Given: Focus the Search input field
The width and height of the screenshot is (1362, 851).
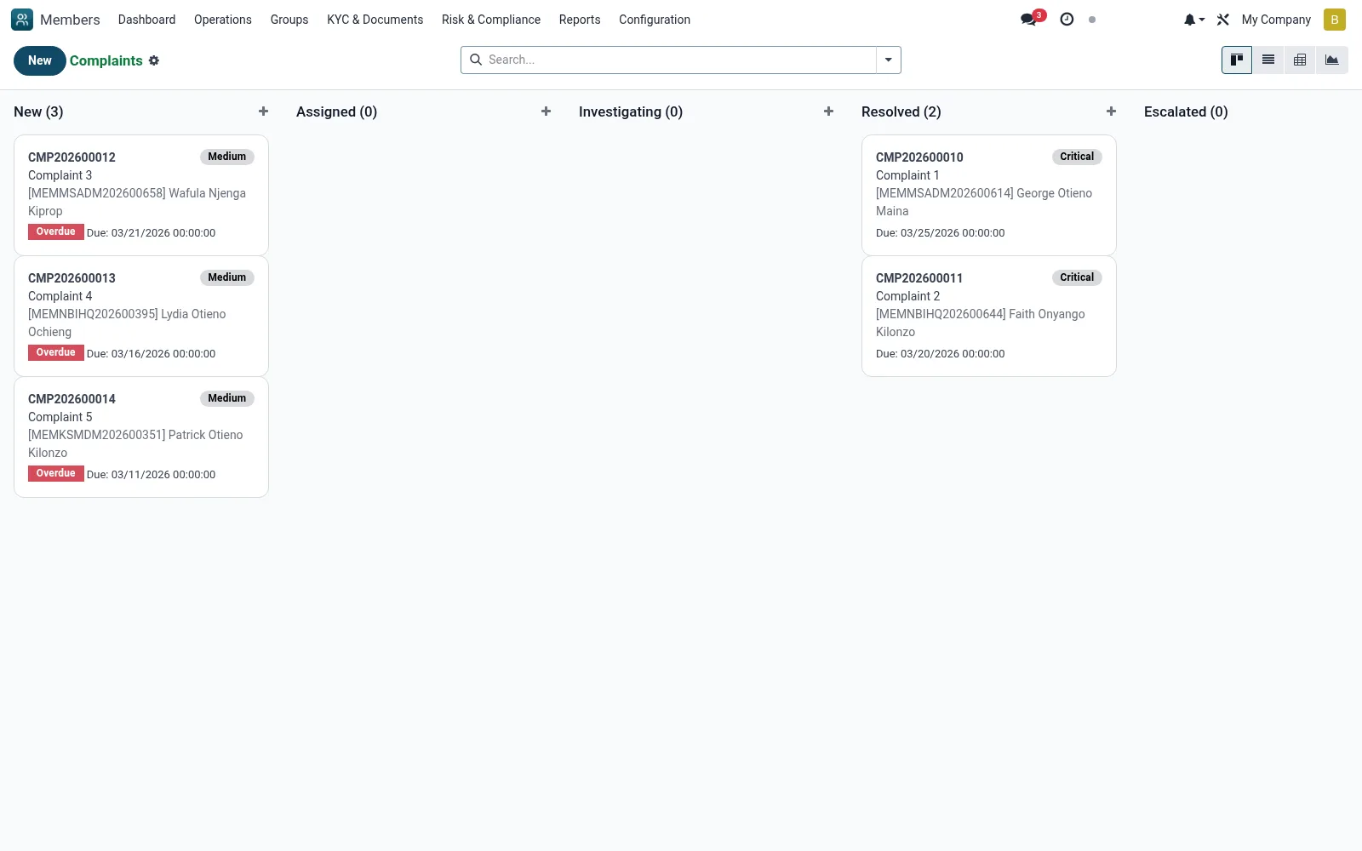Looking at the screenshot, I should 679,60.
